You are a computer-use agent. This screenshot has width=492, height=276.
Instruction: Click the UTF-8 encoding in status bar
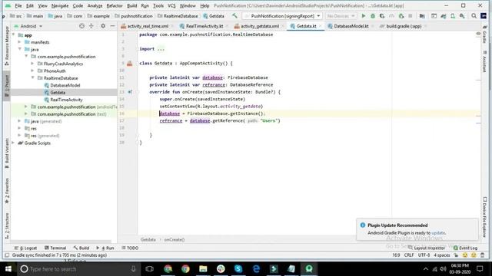coord(424,255)
